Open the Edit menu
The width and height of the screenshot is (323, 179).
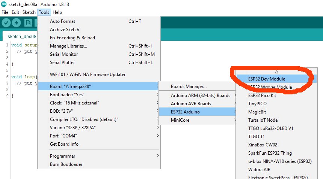(x=15, y=12)
